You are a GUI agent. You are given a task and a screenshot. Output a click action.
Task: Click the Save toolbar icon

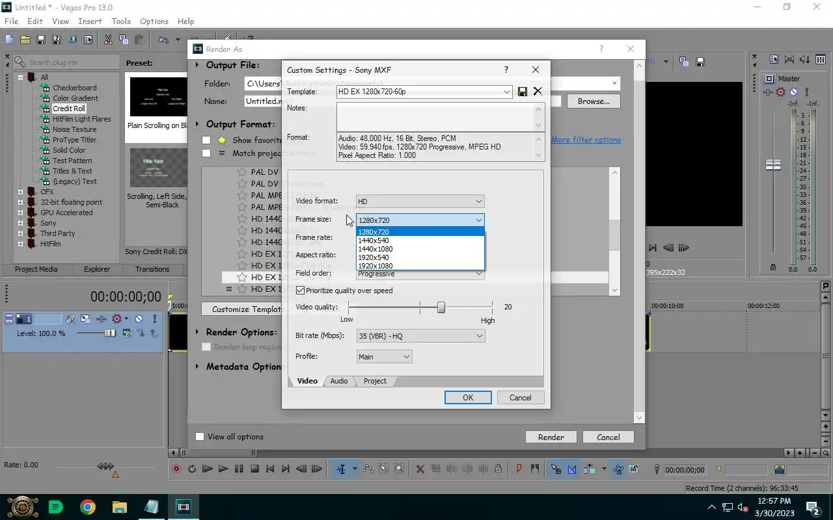[x=40, y=40]
